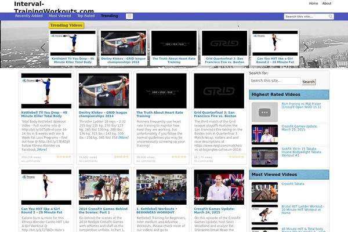Open grid title 'The Truth About Heart Rate Training'
The image size is (348, 232).
160,114
